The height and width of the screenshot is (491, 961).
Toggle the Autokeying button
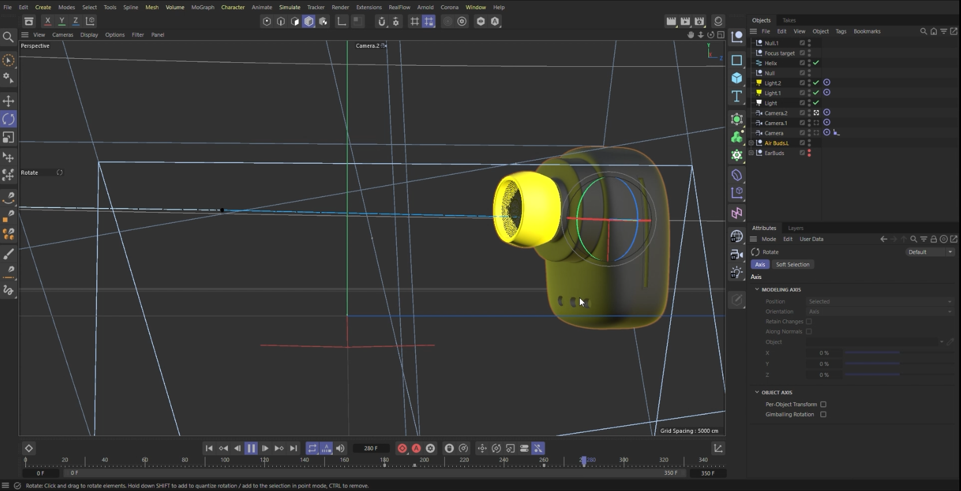tap(416, 448)
